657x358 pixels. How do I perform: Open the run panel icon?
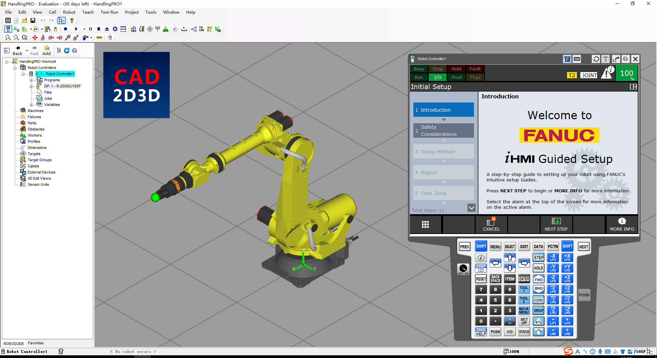point(123,29)
